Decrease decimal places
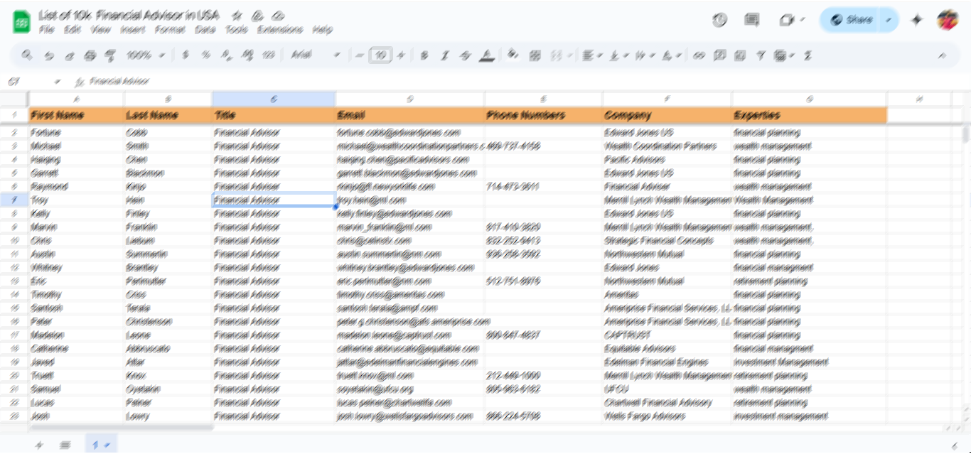 227,55
